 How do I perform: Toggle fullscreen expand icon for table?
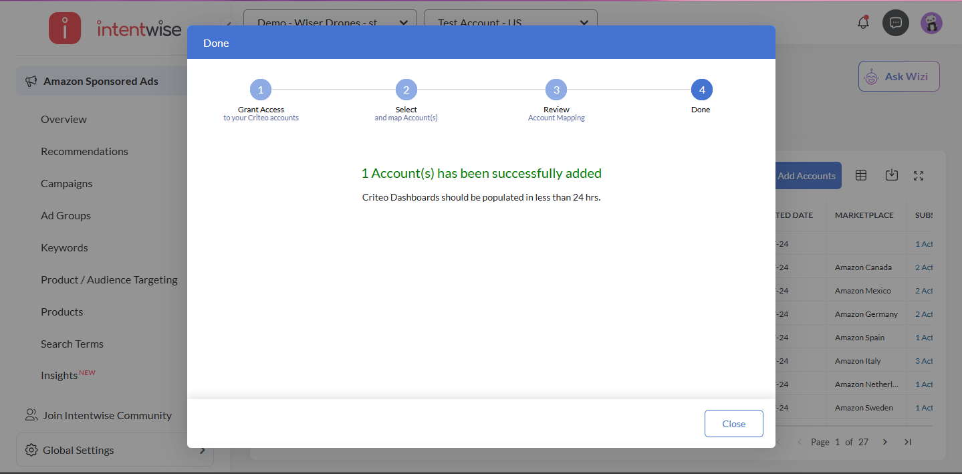click(x=919, y=176)
